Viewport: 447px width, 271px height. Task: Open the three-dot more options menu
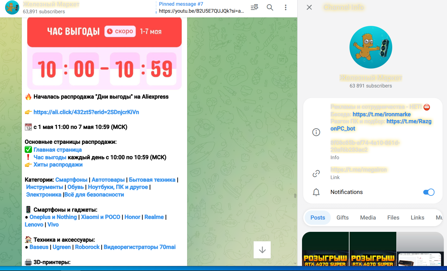click(x=286, y=7)
